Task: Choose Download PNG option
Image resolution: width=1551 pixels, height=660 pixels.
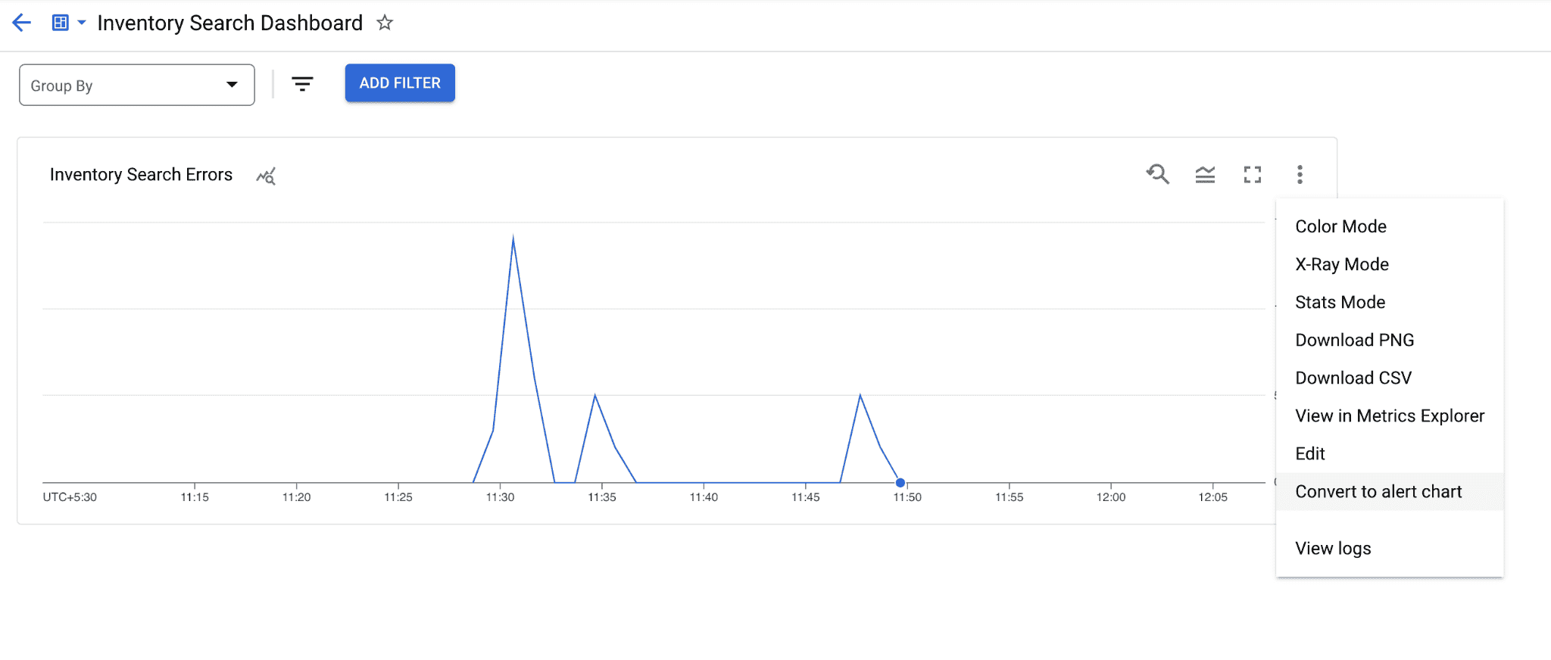Action: pos(1354,340)
